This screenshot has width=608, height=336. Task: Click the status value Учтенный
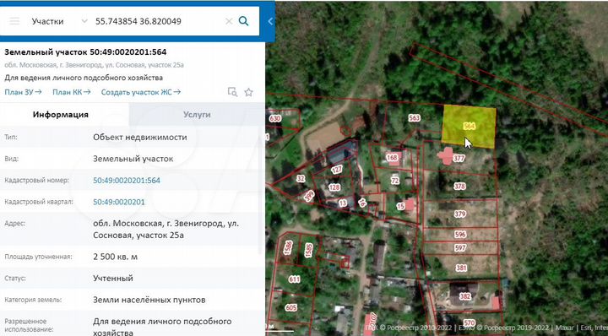113,279
